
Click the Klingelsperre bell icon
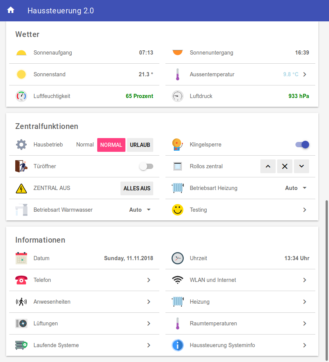pos(177,145)
